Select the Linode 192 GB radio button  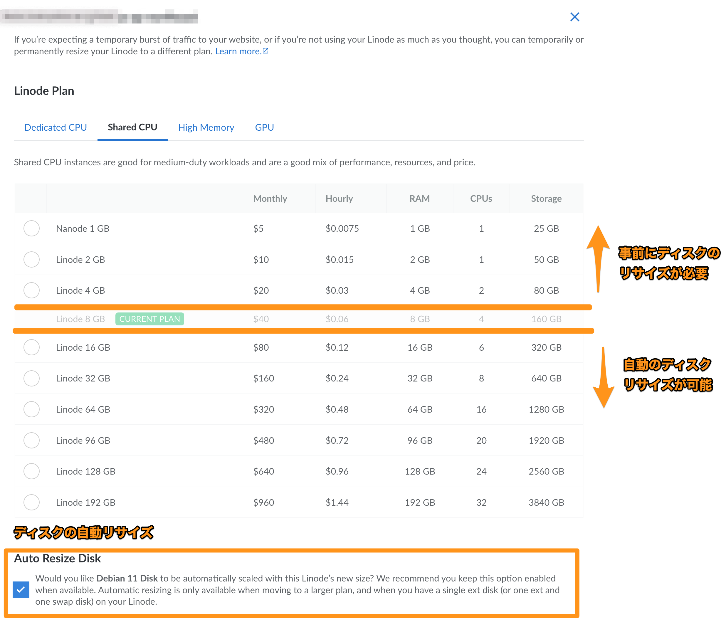(x=31, y=502)
